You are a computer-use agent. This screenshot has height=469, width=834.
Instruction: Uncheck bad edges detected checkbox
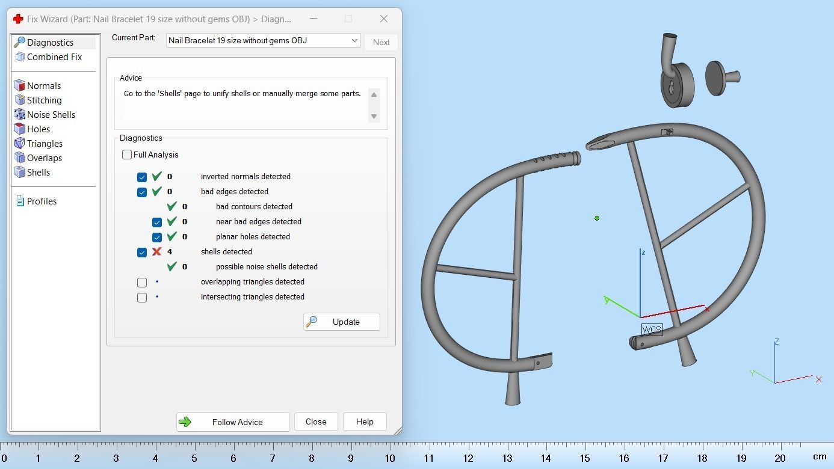[142, 192]
